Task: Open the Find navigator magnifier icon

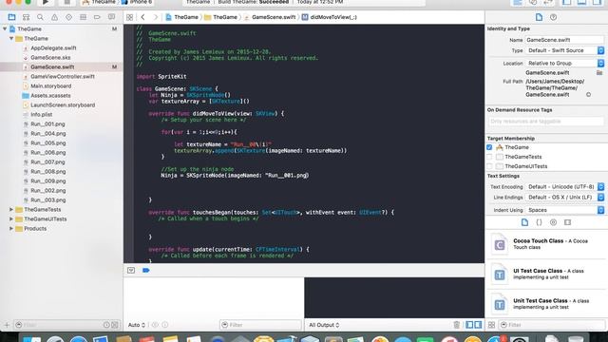Action: (40, 17)
